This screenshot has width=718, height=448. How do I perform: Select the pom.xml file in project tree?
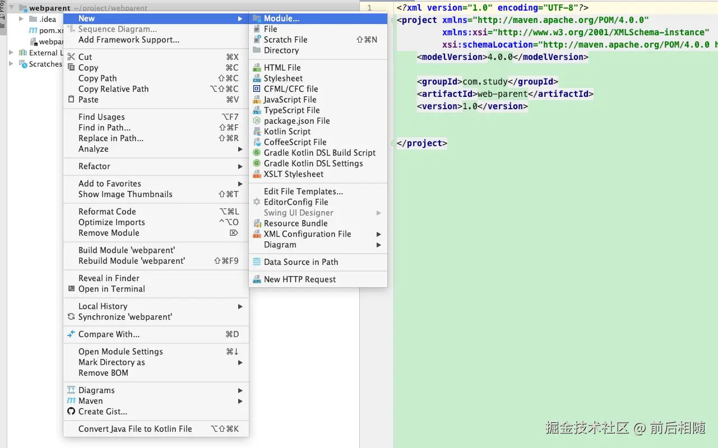[x=47, y=30]
